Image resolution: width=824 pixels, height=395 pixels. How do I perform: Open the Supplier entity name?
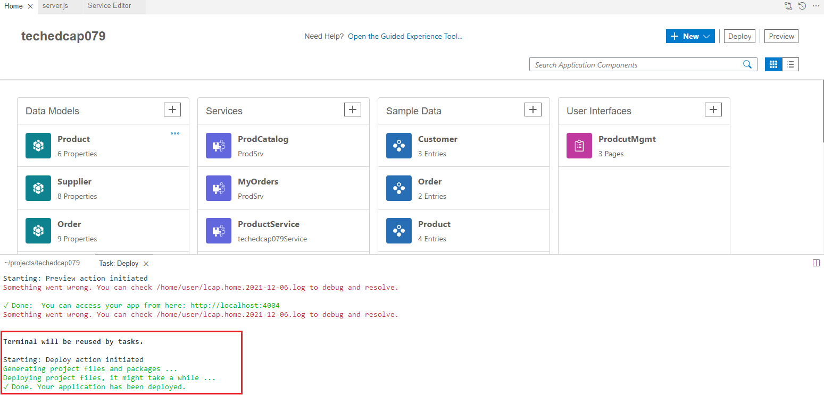(74, 182)
